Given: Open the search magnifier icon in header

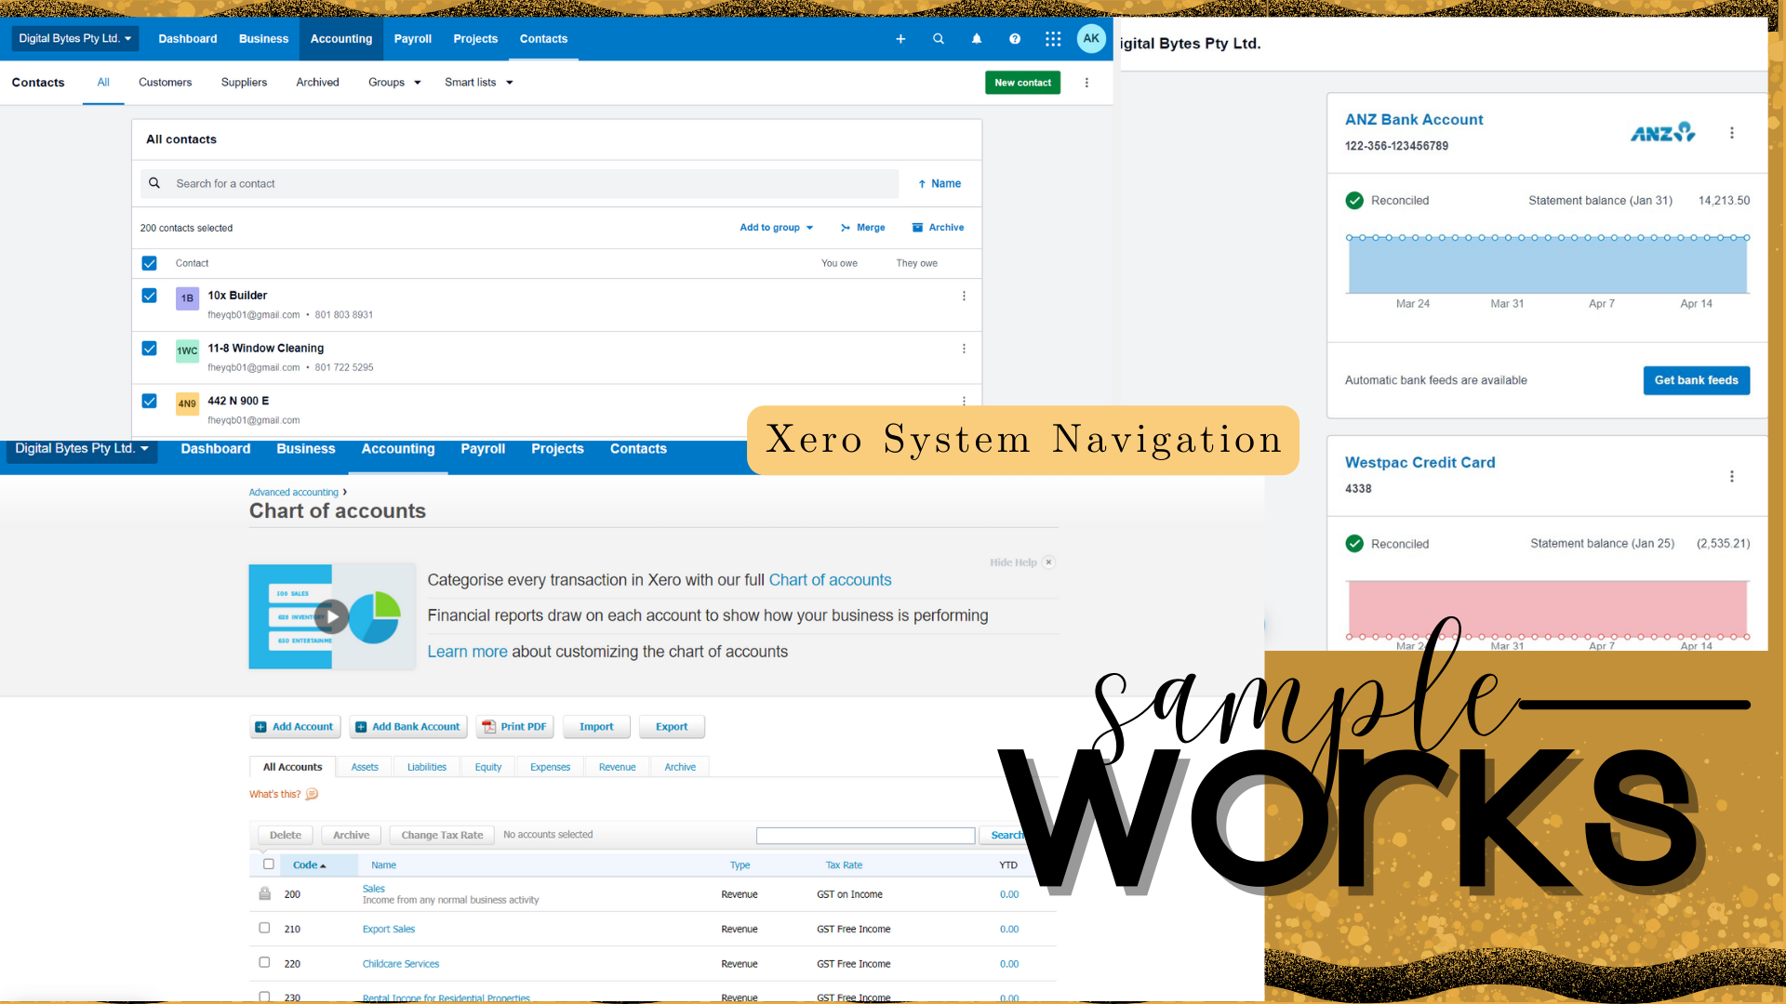Looking at the screenshot, I should 939,39.
